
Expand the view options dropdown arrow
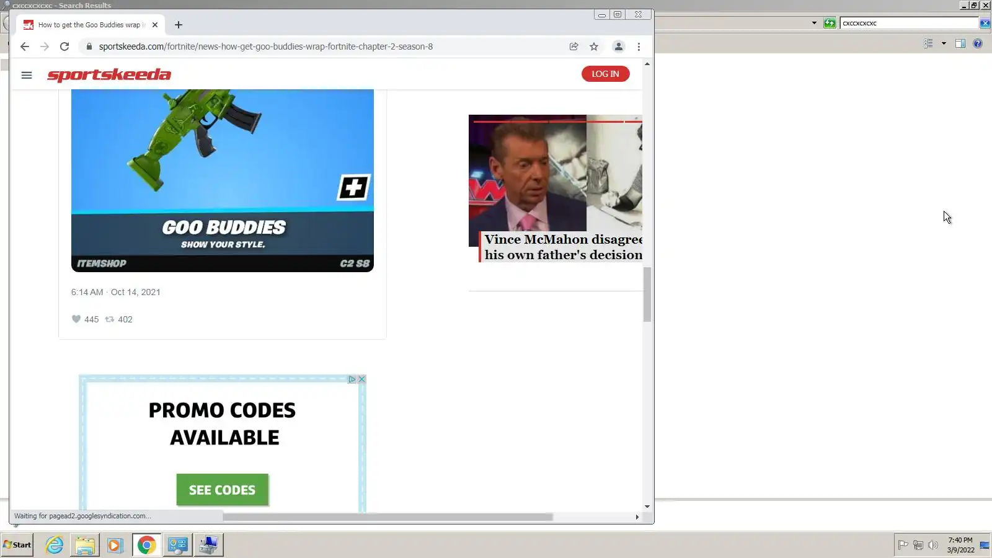[944, 43]
